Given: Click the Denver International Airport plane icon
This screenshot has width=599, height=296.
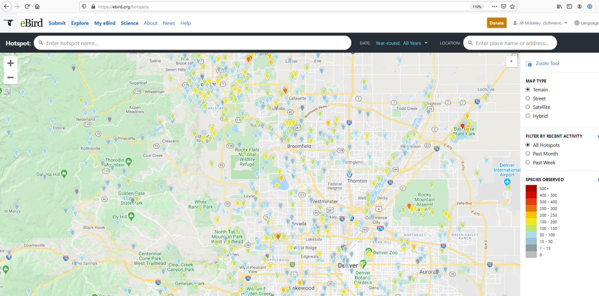Looking at the screenshot, I should (507, 182).
